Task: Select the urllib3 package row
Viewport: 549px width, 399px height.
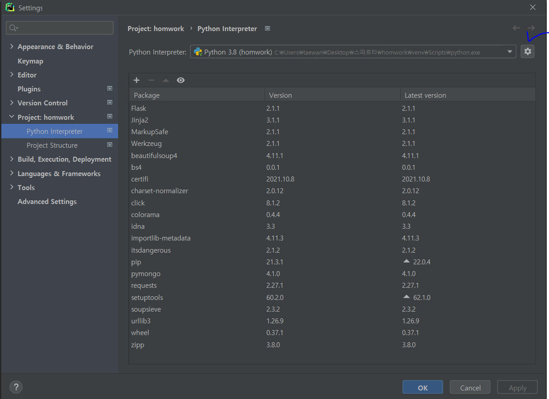Action: [x=332, y=321]
